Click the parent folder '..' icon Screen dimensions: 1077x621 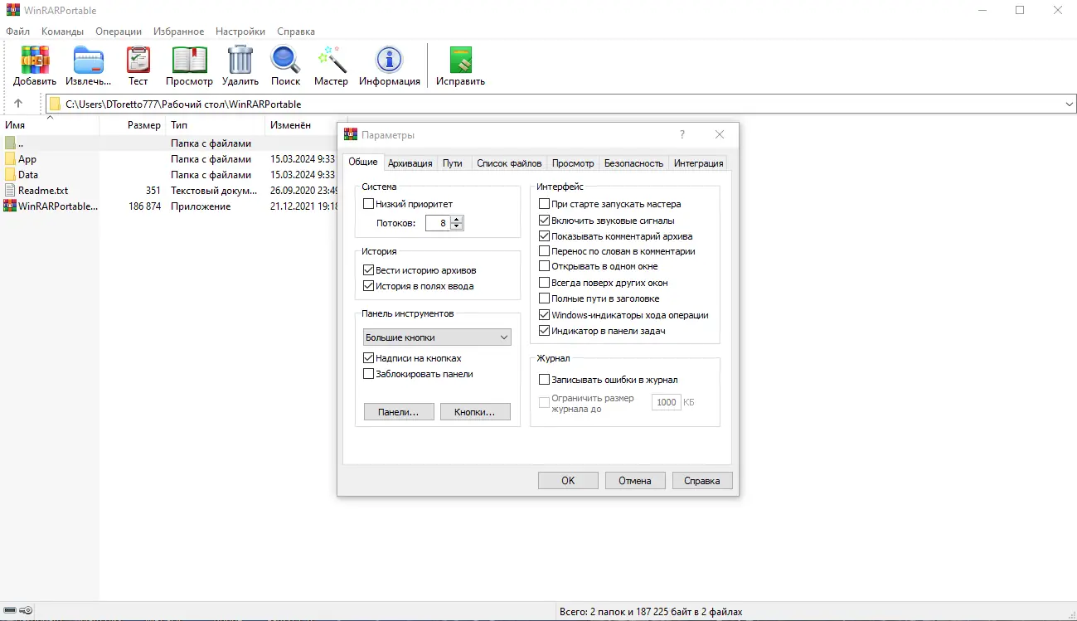click(10, 143)
